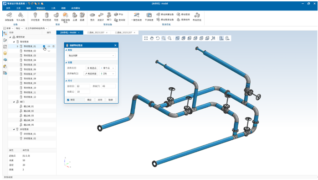This screenshot has width=318, height=180.
Task: Click the length input field showing 10
Action: [x=82, y=92]
